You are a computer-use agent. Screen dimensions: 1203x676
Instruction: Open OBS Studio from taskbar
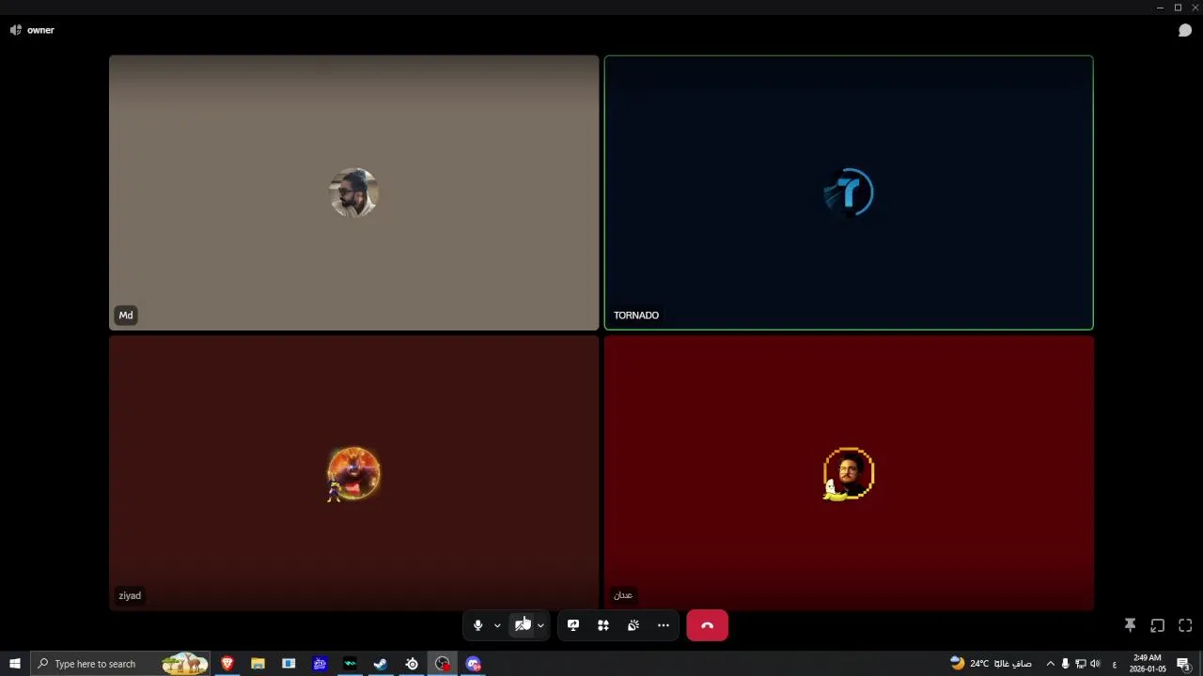(x=443, y=664)
